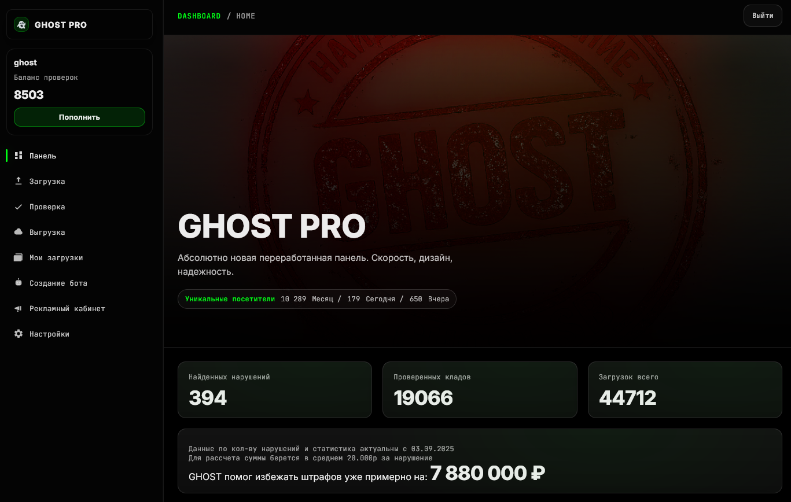Click the Создание бота robot icon
This screenshot has height=502, width=791.
coord(19,283)
